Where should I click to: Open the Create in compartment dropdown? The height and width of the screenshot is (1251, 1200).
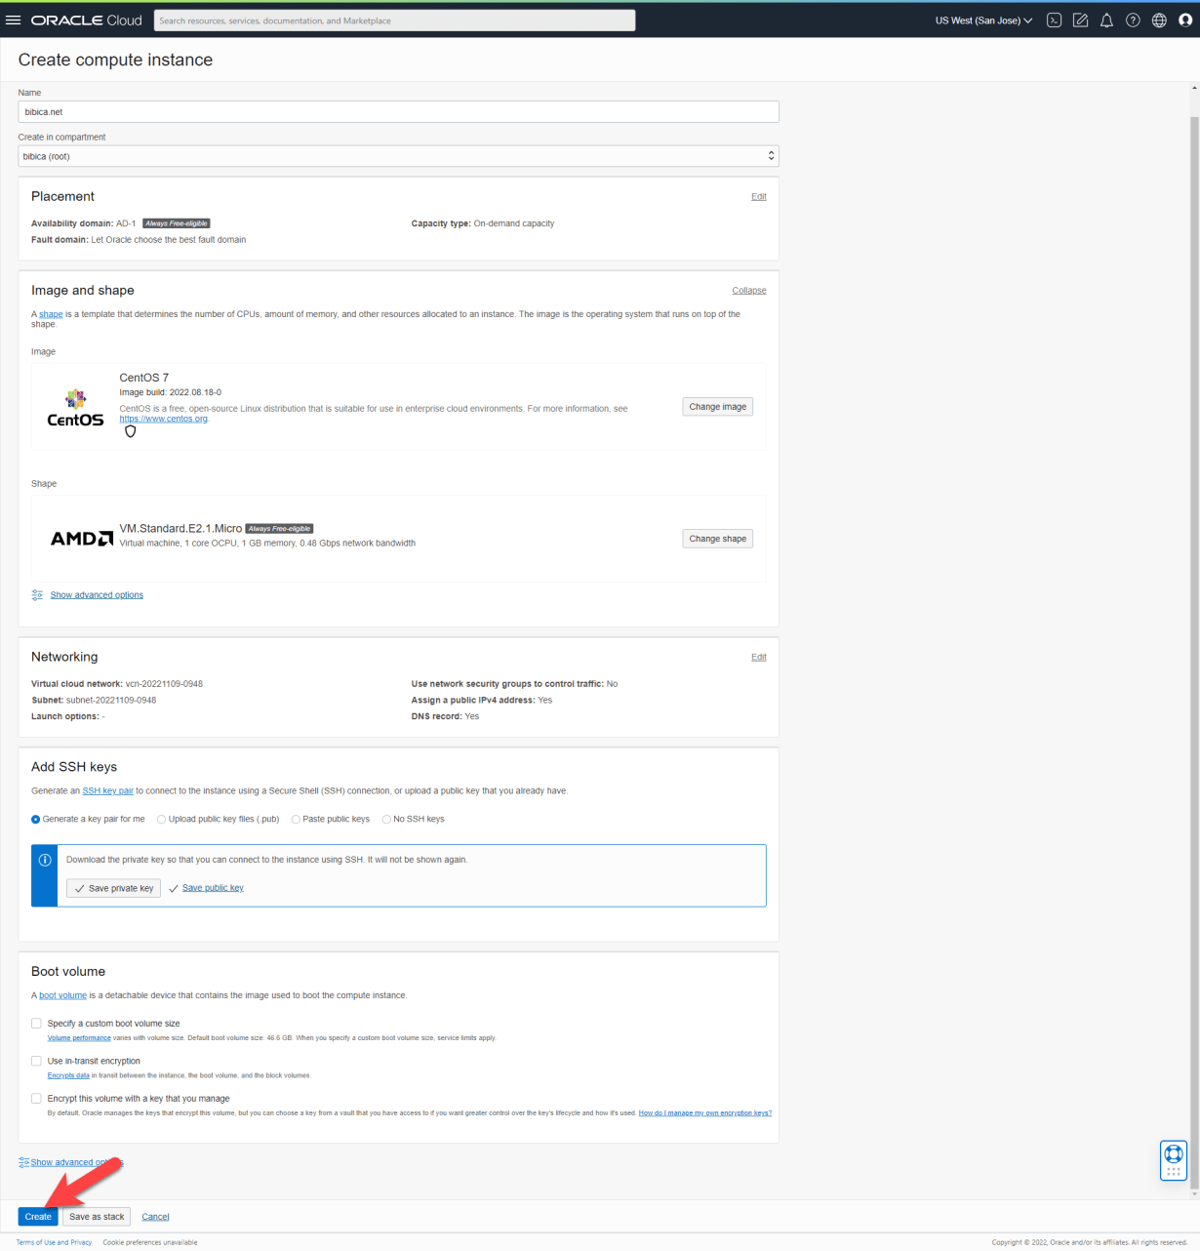[x=398, y=156]
